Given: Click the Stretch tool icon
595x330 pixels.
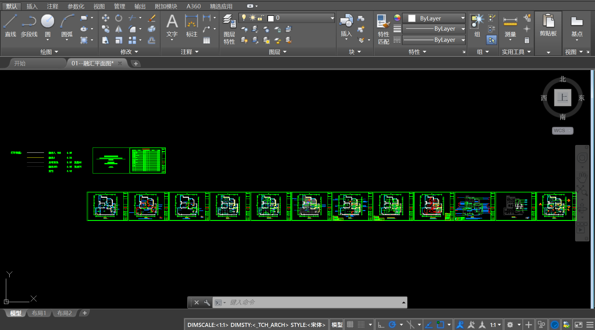Looking at the screenshot, I should (105, 40).
